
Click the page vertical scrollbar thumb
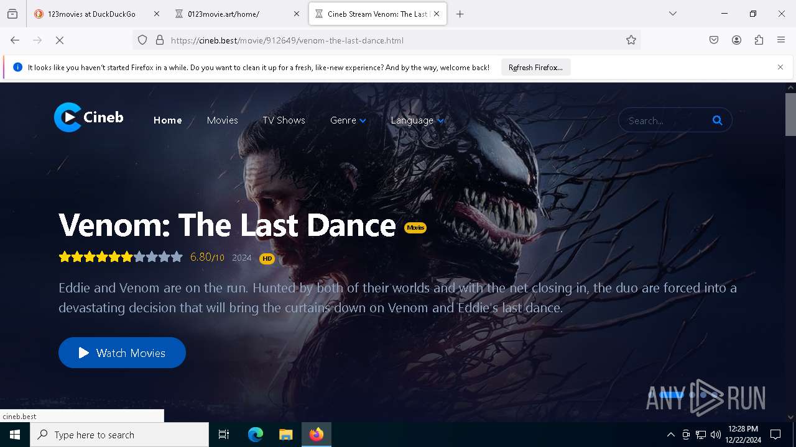coord(790,114)
